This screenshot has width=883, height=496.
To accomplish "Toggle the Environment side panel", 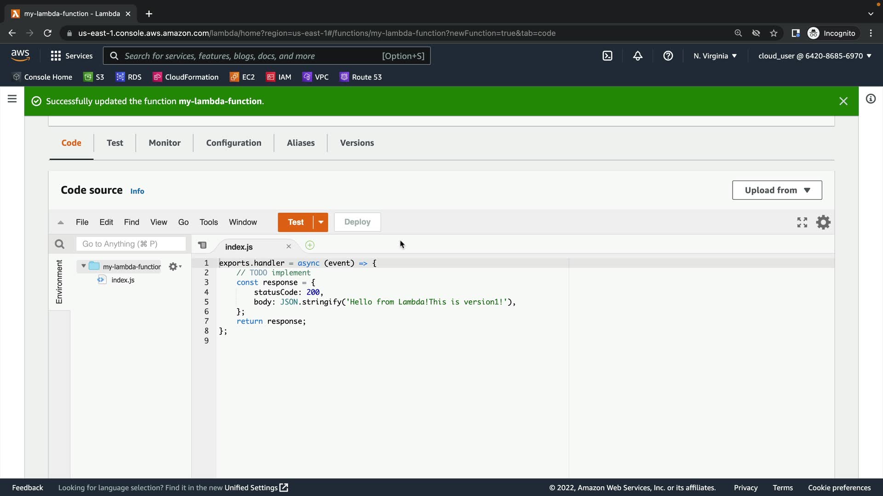I will [x=59, y=282].
